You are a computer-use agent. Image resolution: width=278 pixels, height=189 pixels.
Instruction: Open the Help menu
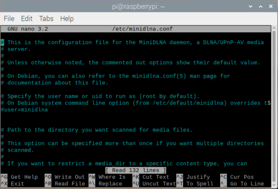click(67, 19)
